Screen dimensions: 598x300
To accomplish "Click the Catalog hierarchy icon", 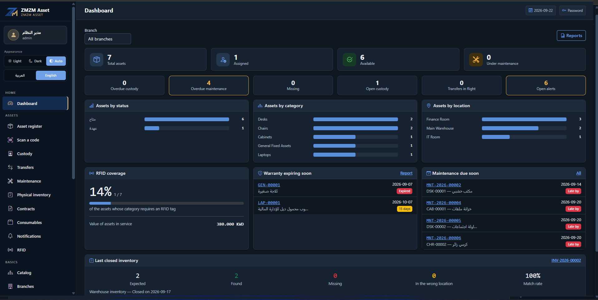I will [10, 273].
